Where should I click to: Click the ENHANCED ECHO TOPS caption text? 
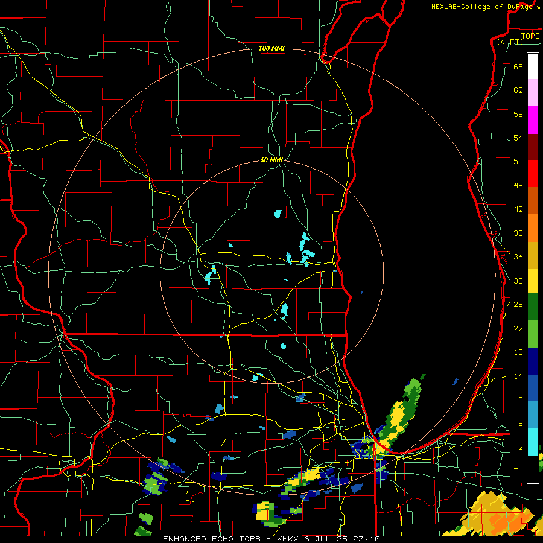click(x=211, y=539)
